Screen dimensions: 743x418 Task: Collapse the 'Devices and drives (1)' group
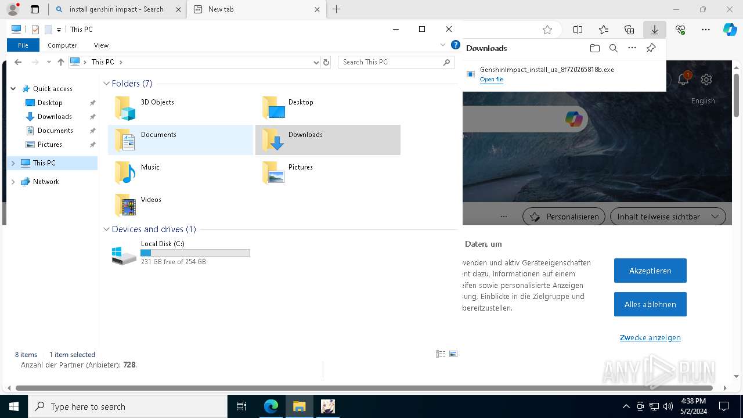coord(106,229)
